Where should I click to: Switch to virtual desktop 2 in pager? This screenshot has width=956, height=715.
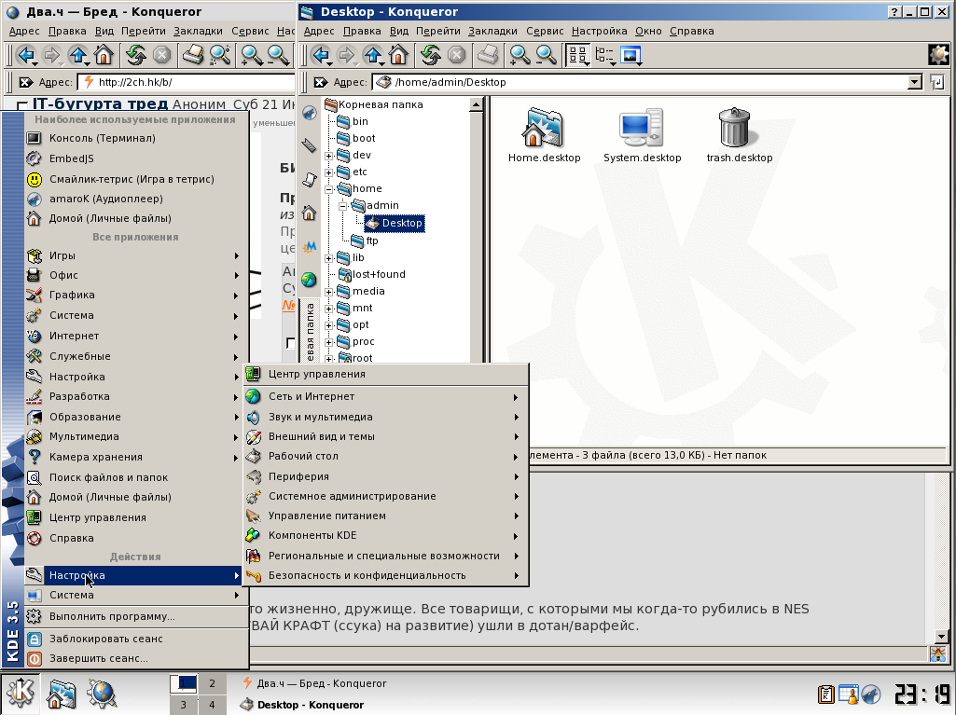[212, 684]
